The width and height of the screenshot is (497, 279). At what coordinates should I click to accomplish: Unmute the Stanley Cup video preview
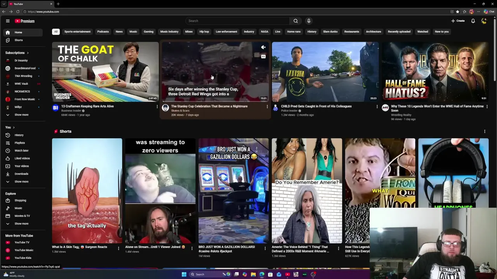pyautogui.click(x=263, y=47)
